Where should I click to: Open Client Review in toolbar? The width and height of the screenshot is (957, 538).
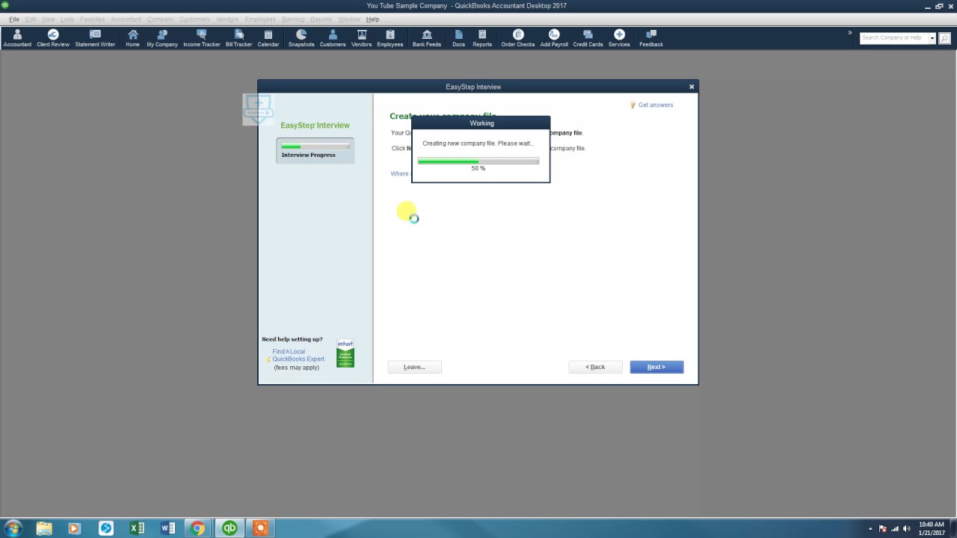coord(53,38)
